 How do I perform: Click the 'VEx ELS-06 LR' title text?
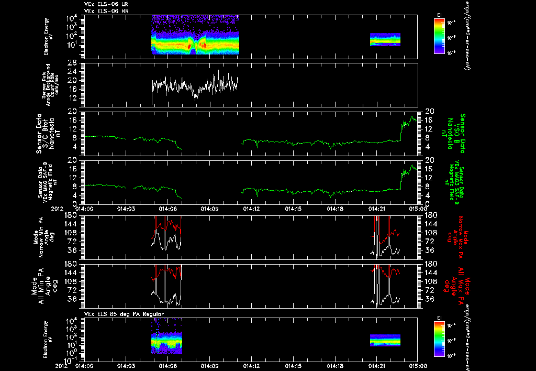(106, 4)
